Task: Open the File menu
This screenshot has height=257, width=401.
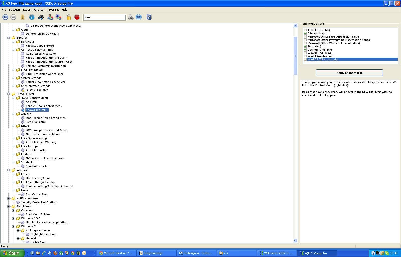Action: (x=4, y=10)
